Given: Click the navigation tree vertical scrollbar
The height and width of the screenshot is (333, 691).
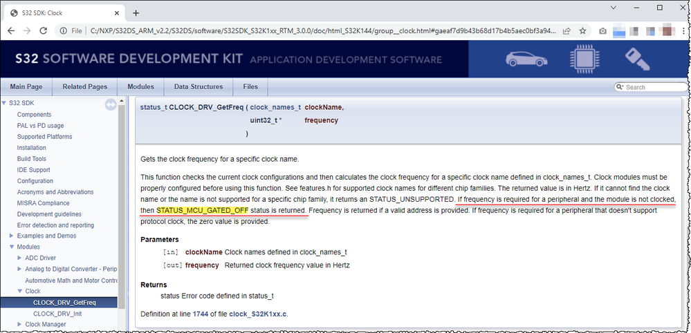Looking at the screenshot, I should (122, 207).
